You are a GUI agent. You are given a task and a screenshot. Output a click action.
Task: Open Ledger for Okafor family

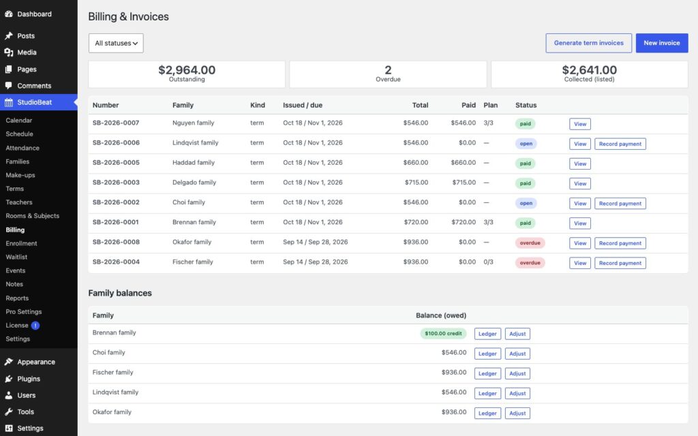click(x=487, y=414)
